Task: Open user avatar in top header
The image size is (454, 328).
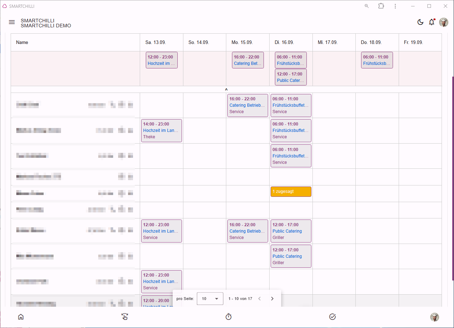Action: point(444,22)
